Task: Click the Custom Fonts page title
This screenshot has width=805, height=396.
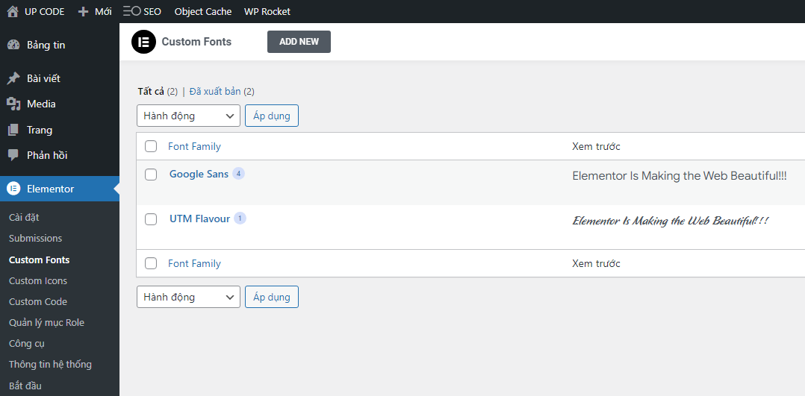Action: [x=196, y=42]
